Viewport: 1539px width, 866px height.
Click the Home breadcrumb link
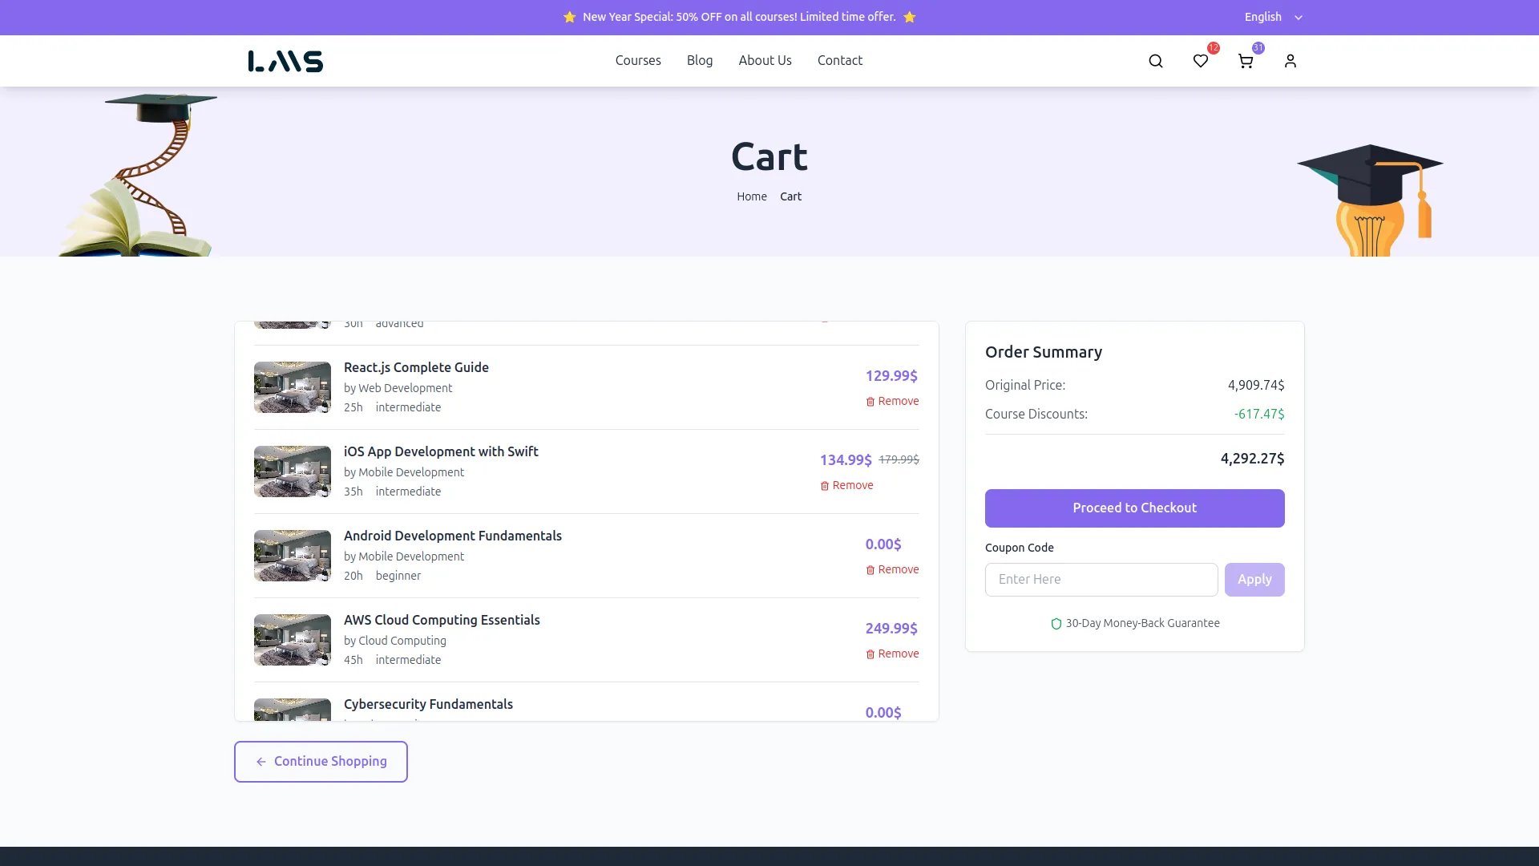pos(751,197)
